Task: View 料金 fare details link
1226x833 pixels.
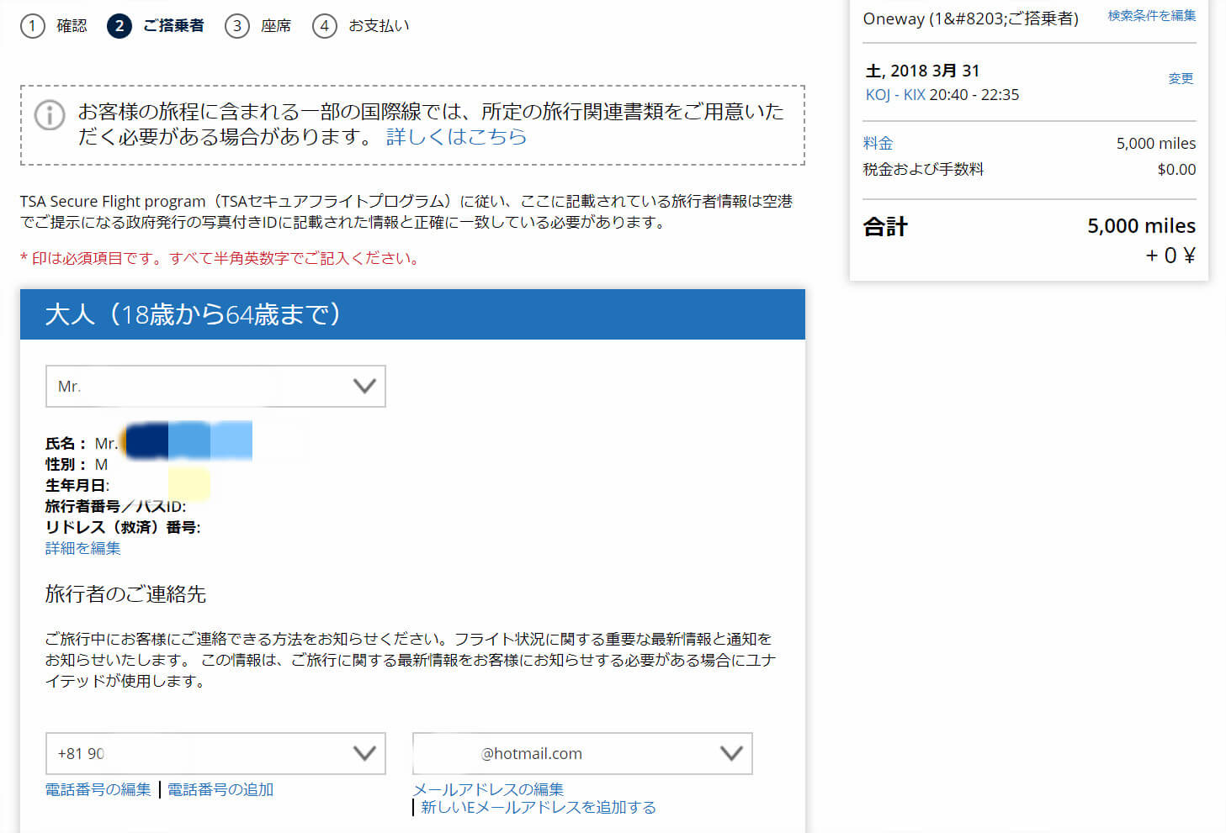Action: pos(878,144)
